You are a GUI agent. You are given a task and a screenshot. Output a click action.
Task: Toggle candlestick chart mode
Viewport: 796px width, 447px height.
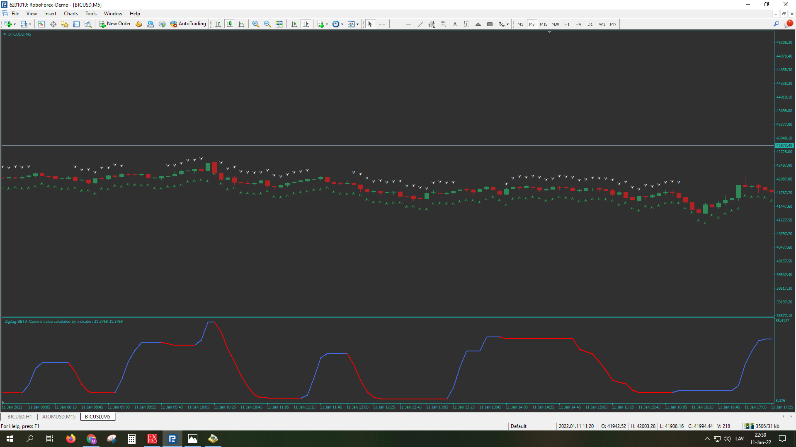click(x=230, y=24)
